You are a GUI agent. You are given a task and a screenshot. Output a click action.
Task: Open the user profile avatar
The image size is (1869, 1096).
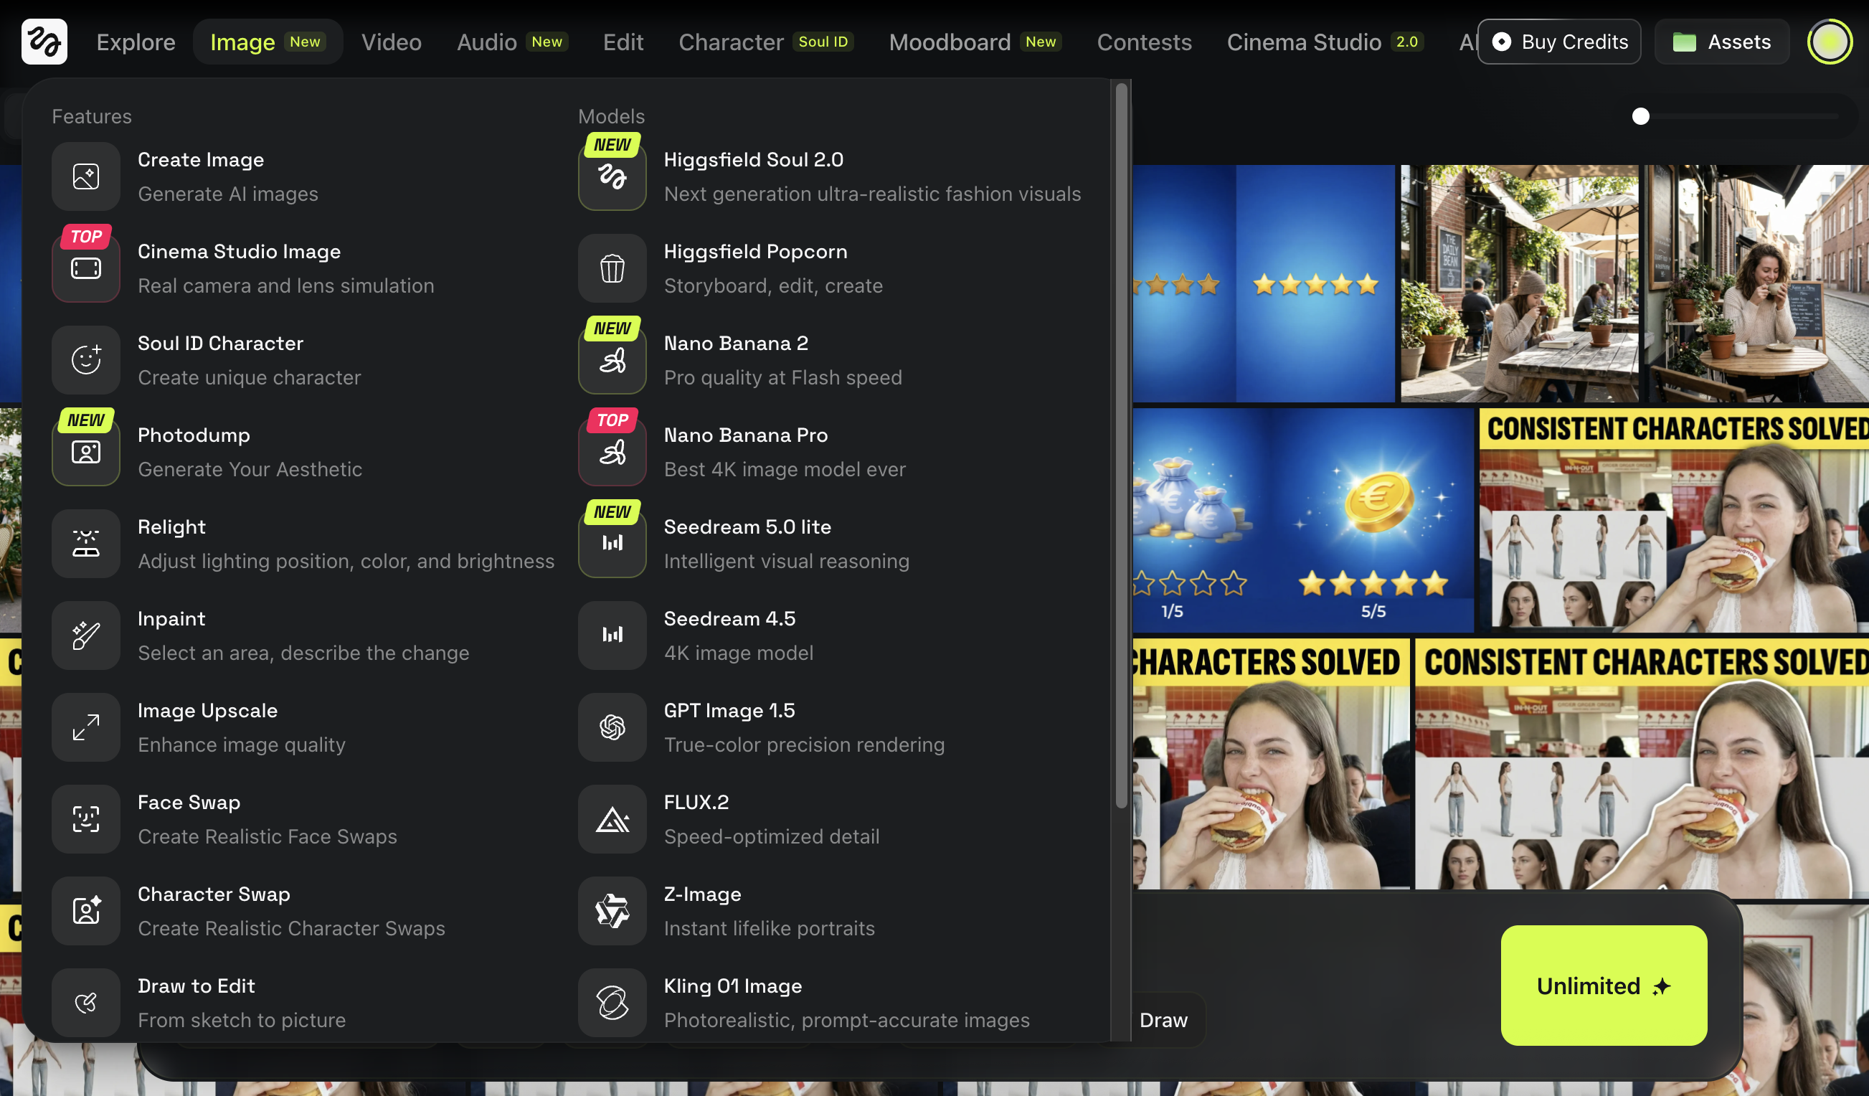[1830, 42]
